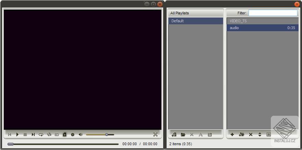Viewport: 302px width, 150px height.
Task: Create a new playlist
Action: tap(174, 135)
